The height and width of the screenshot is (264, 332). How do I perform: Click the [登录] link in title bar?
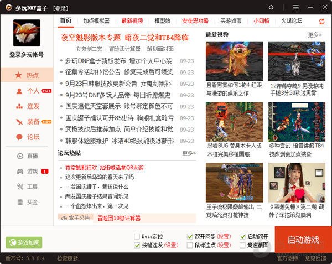tap(60, 8)
